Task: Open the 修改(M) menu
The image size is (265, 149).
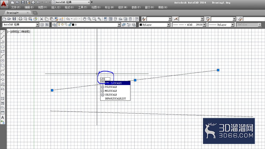Action: (123, 7)
